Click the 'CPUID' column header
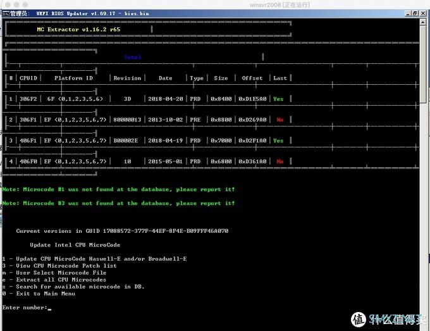430x331 pixels. tap(28, 78)
